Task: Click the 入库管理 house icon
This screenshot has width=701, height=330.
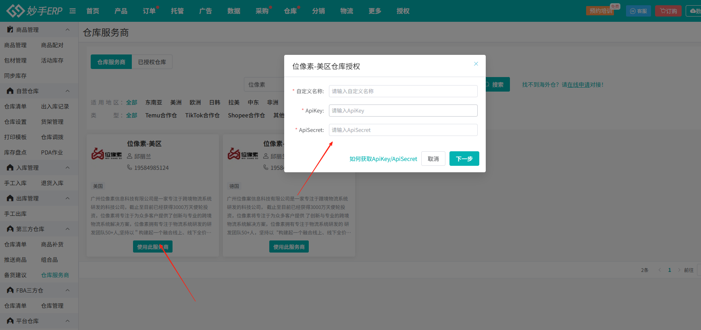Action: click(10, 167)
